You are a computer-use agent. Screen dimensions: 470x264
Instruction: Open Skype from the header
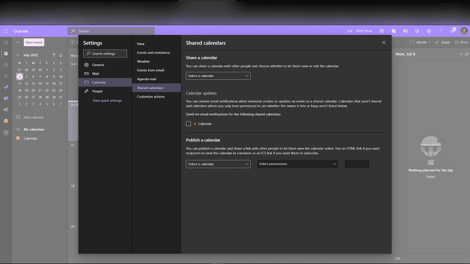click(393, 31)
